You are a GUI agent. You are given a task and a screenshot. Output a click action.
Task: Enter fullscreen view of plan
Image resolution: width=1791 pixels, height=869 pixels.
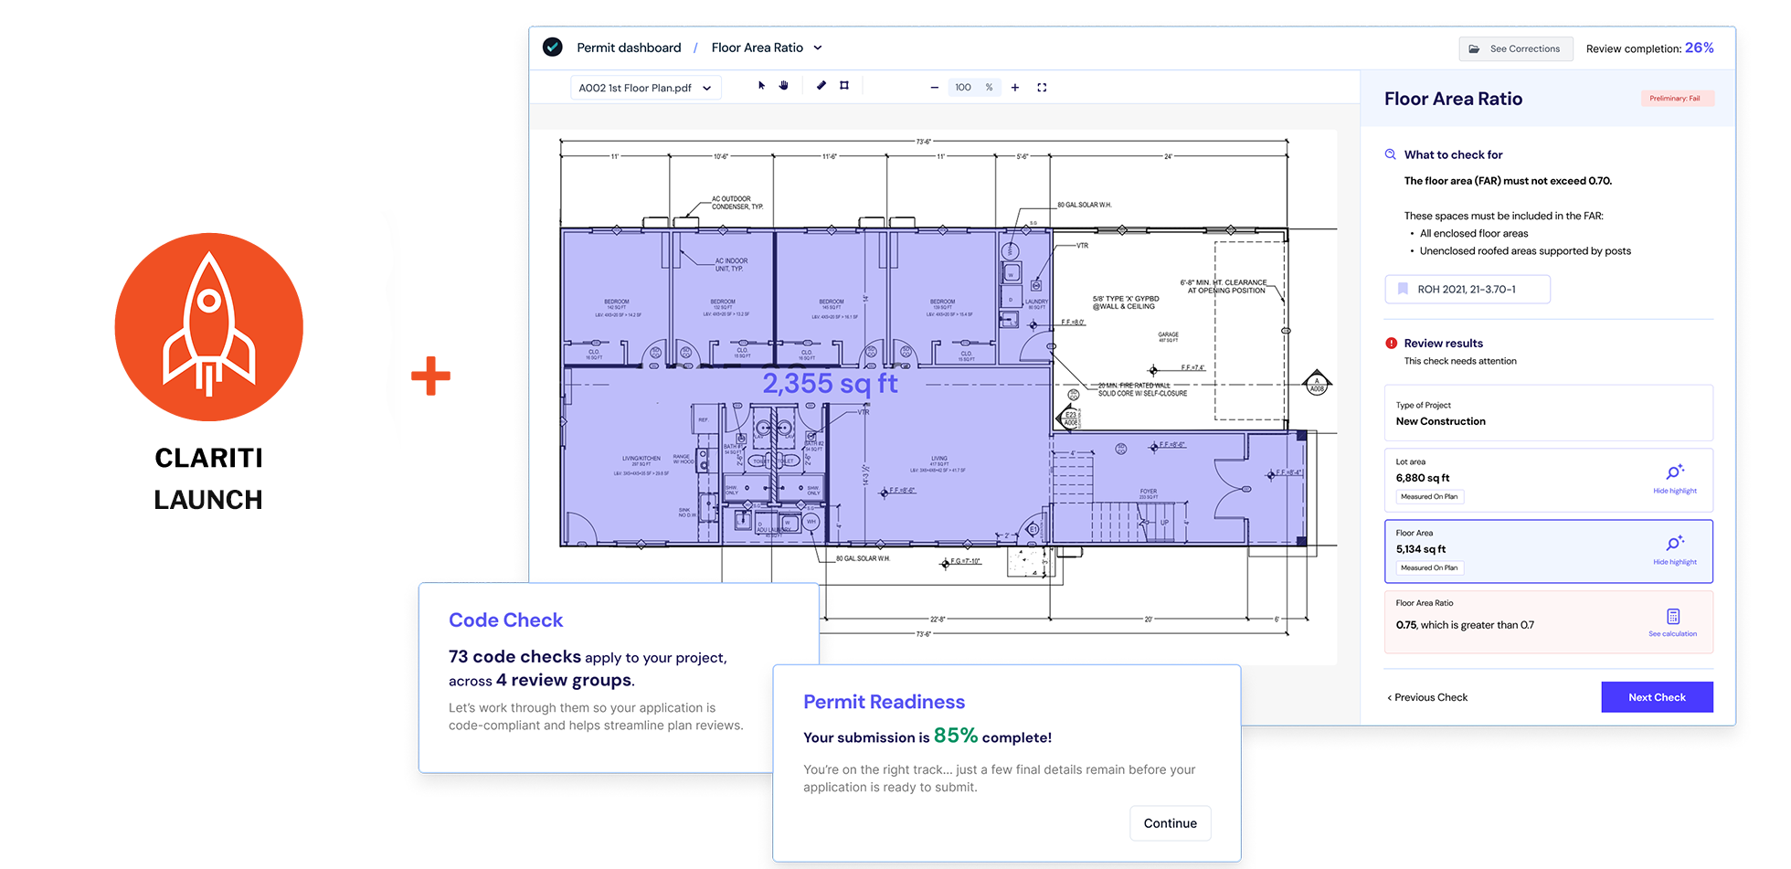(1042, 88)
